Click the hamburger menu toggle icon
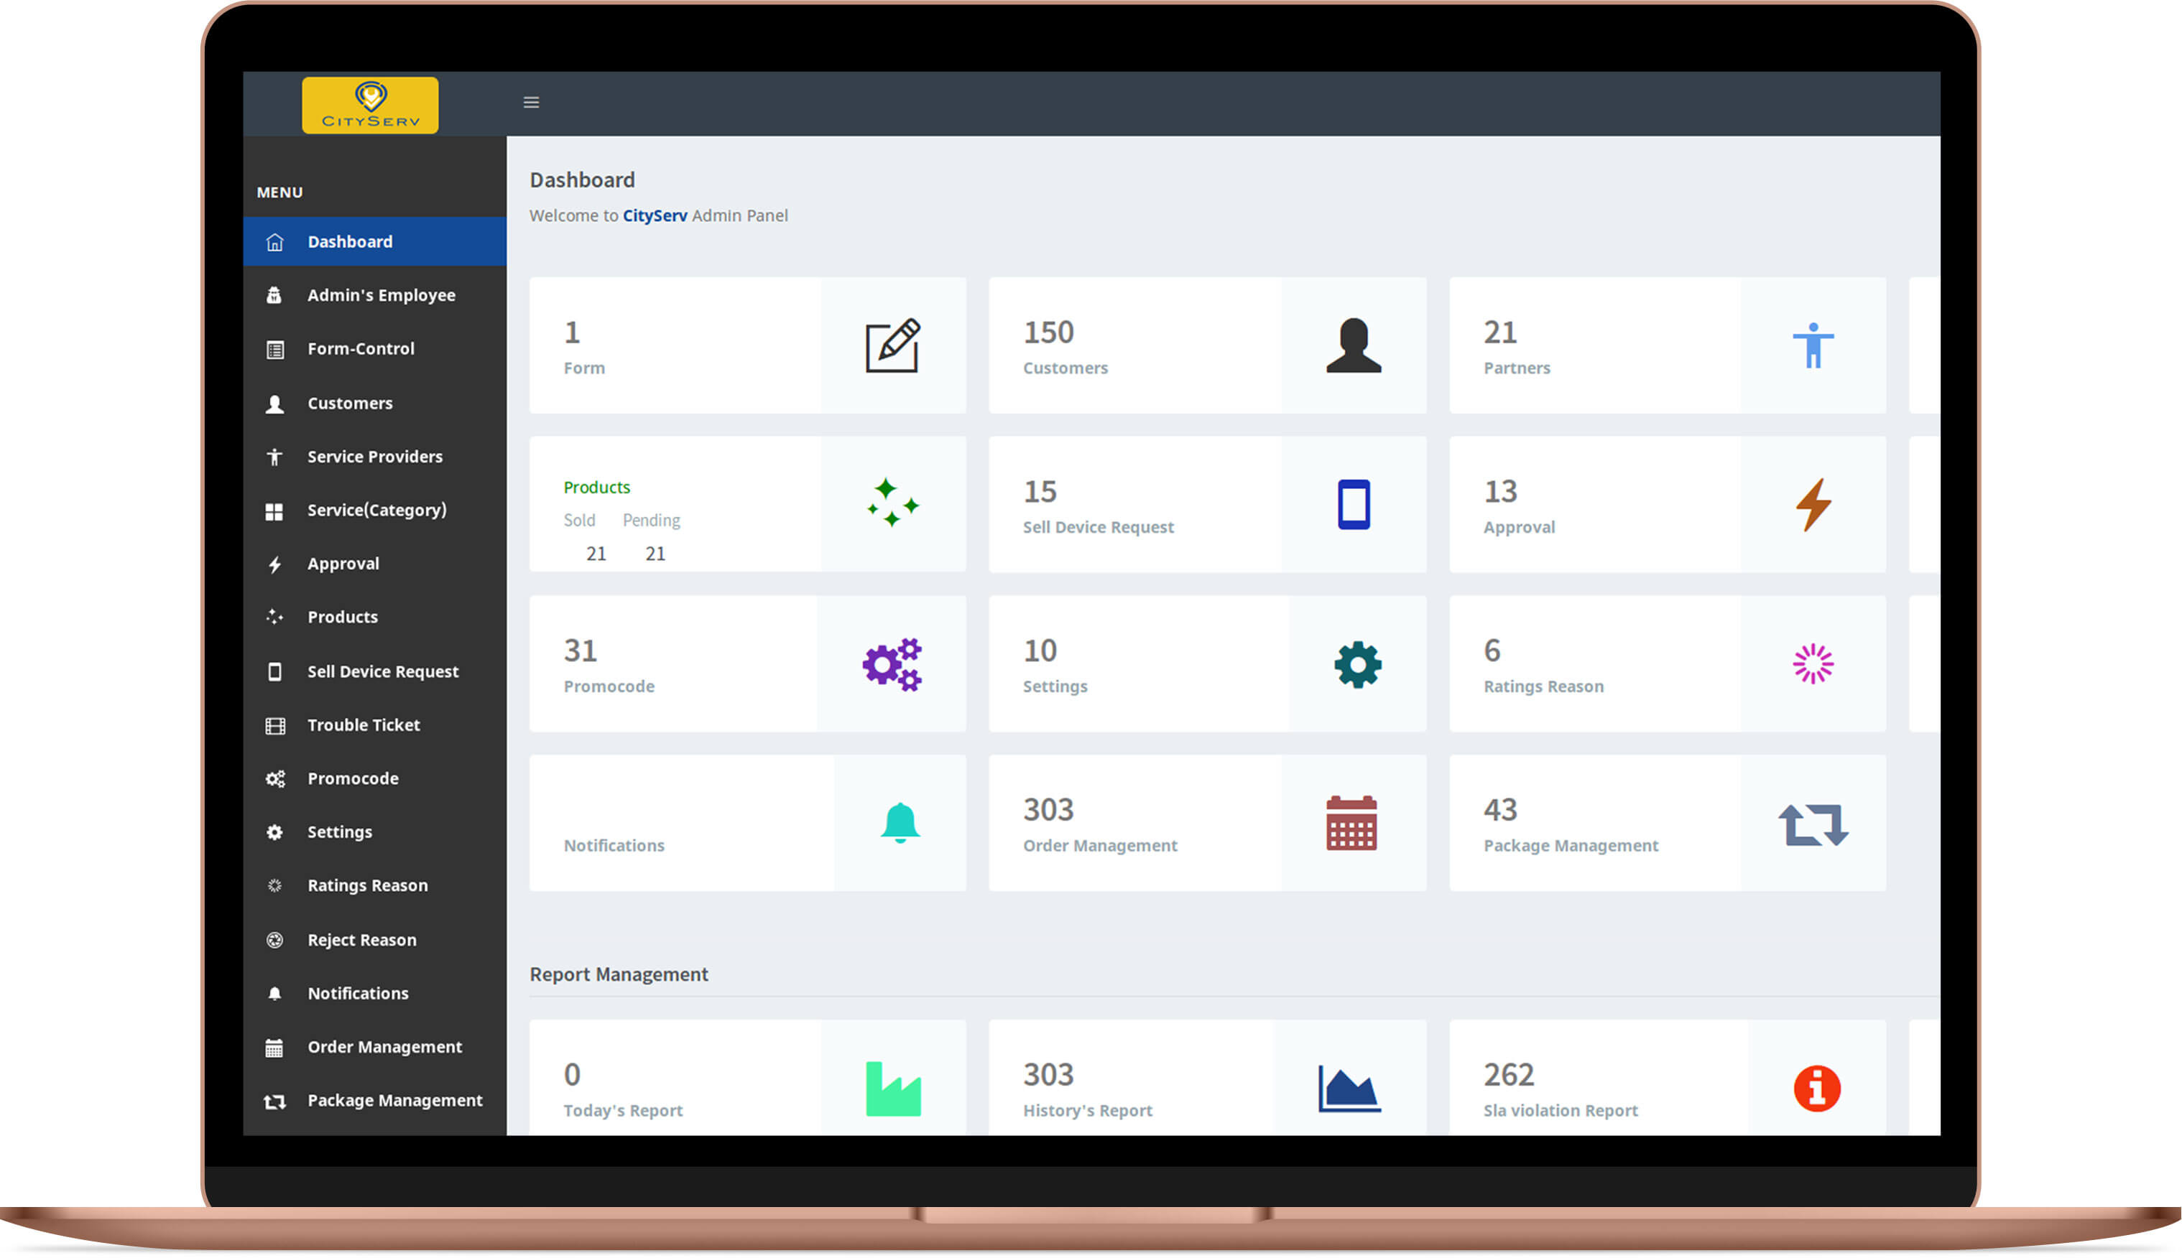The width and height of the screenshot is (2182, 1258). 531,103
